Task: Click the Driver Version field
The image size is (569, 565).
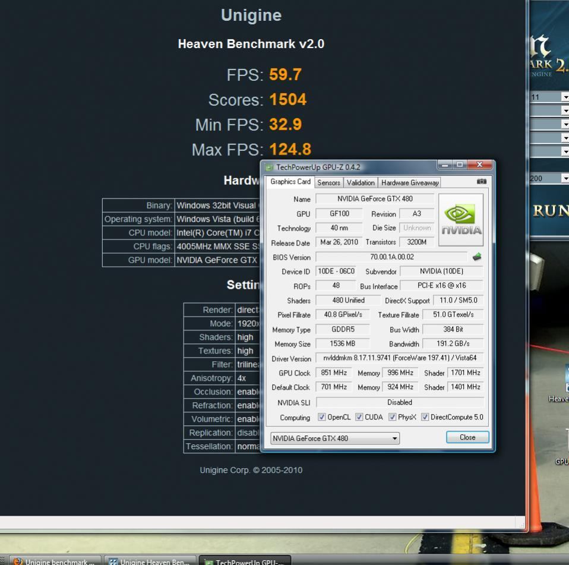Action: (400, 358)
